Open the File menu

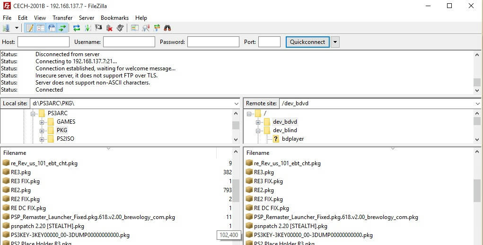coord(7,18)
